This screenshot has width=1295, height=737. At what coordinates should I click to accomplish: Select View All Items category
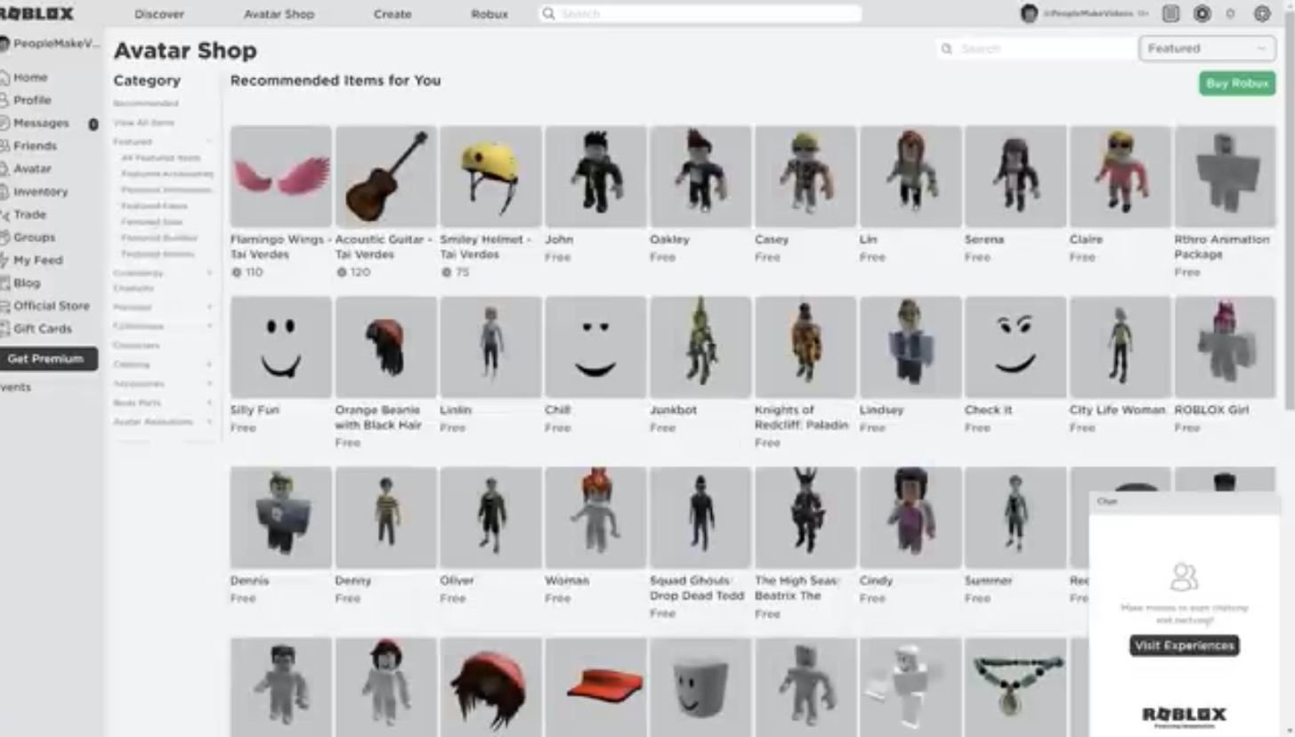click(144, 123)
